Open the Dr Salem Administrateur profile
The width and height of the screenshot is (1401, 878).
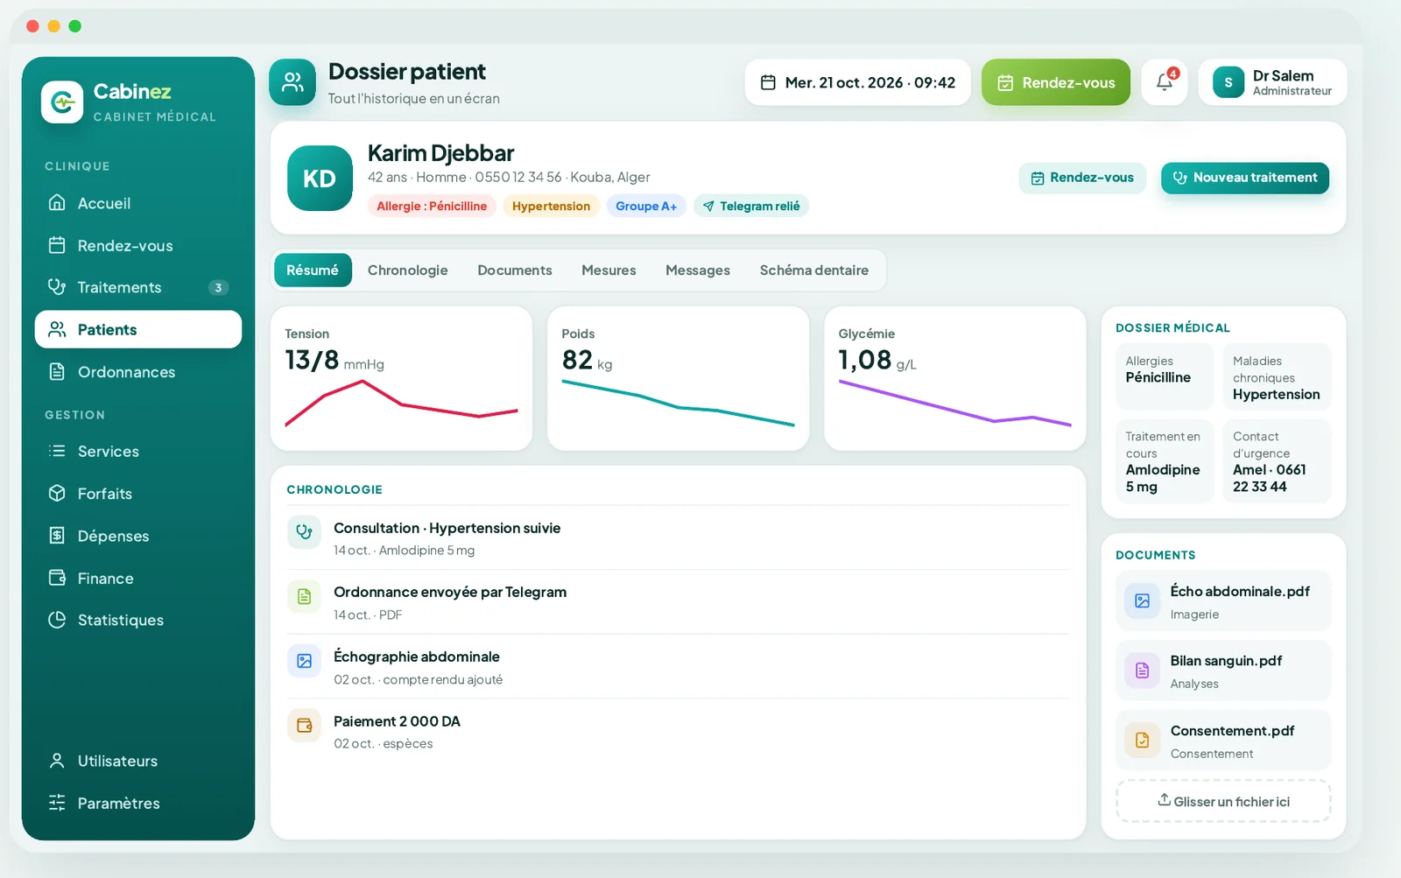(x=1272, y=82)
